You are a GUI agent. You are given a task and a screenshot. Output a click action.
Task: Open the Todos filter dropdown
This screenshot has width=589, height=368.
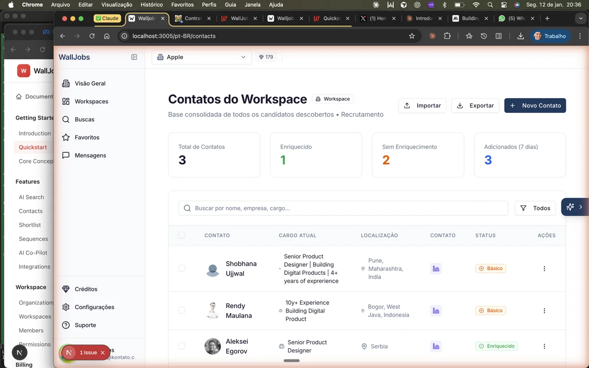pos(535,208)
